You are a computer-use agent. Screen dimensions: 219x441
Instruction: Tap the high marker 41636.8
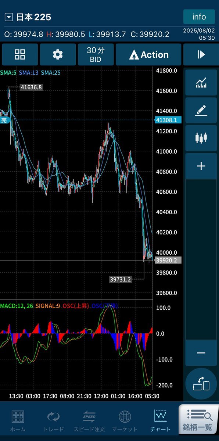[x=31, y=87]
